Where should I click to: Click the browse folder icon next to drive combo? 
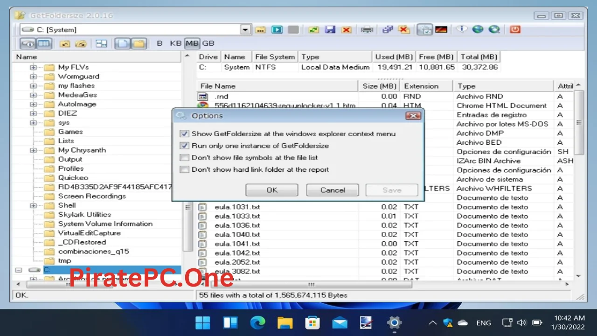[261, 30]
